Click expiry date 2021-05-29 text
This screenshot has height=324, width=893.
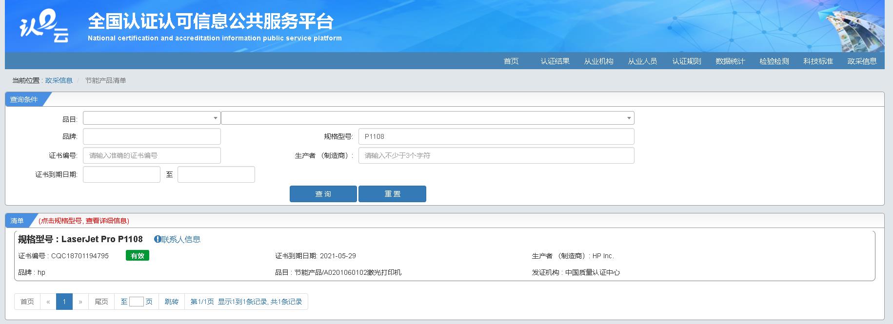(338, 256)
